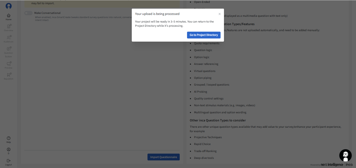Close the upload processing dialog
This screenshot has width=356, height=168.
click(x=220, y=14)
